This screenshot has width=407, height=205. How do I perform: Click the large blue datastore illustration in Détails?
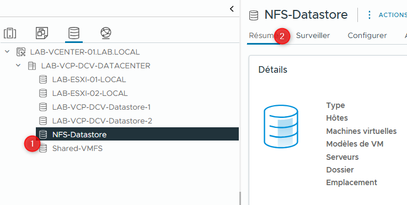pyautogui.click(x=281, y=126)
